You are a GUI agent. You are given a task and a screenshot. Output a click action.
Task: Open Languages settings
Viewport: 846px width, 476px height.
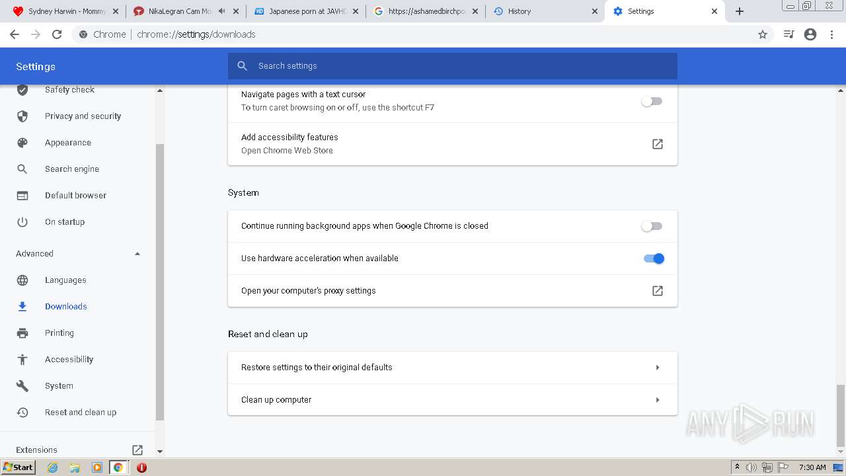point(65,280)
